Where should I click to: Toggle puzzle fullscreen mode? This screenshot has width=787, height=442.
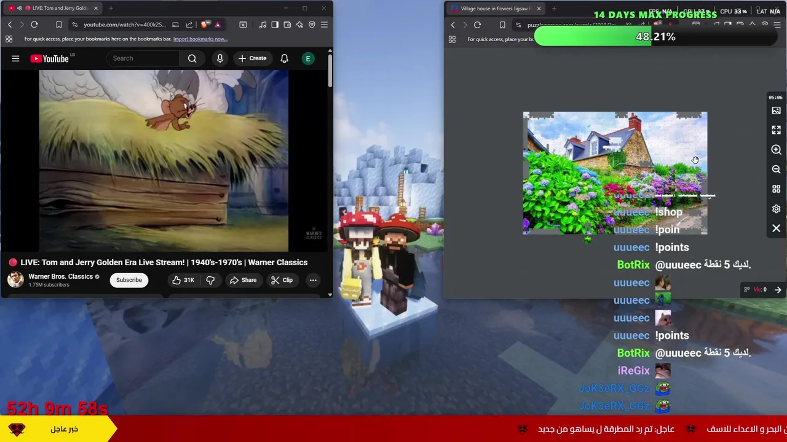pos(776,130)
